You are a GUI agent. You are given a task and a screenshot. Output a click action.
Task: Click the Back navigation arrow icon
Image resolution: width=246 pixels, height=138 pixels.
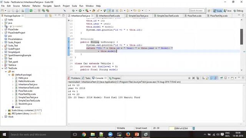click(139, 11)
